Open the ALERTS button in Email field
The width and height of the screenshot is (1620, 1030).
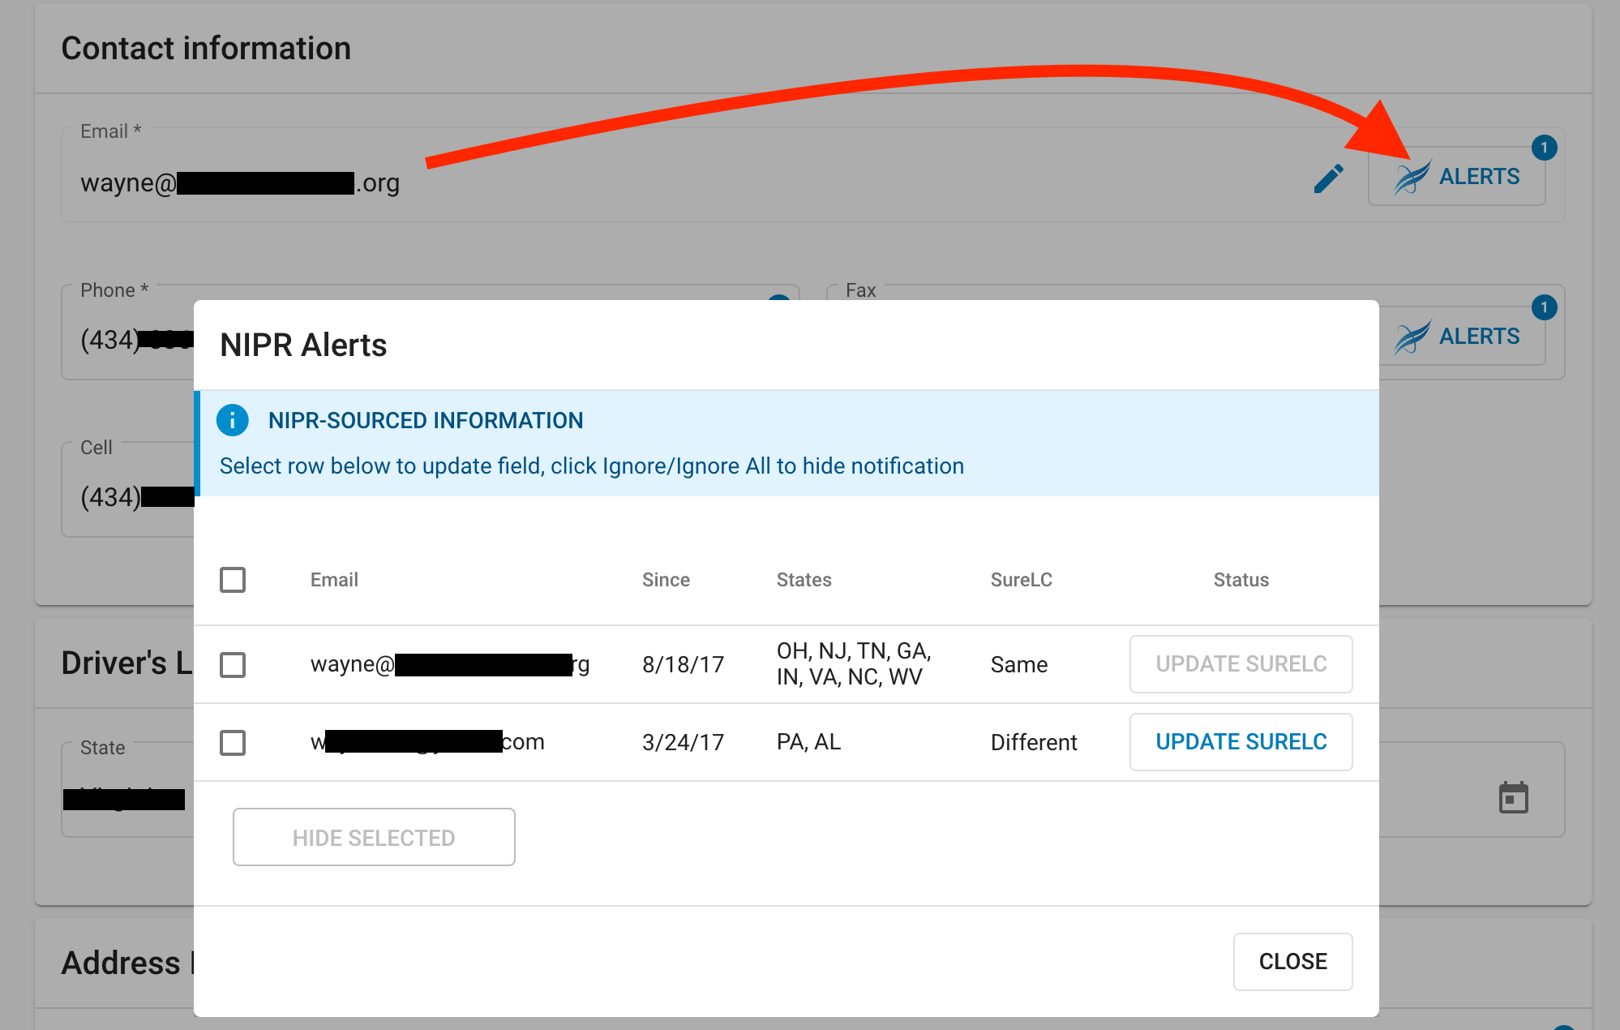(x=1456, y=176)
